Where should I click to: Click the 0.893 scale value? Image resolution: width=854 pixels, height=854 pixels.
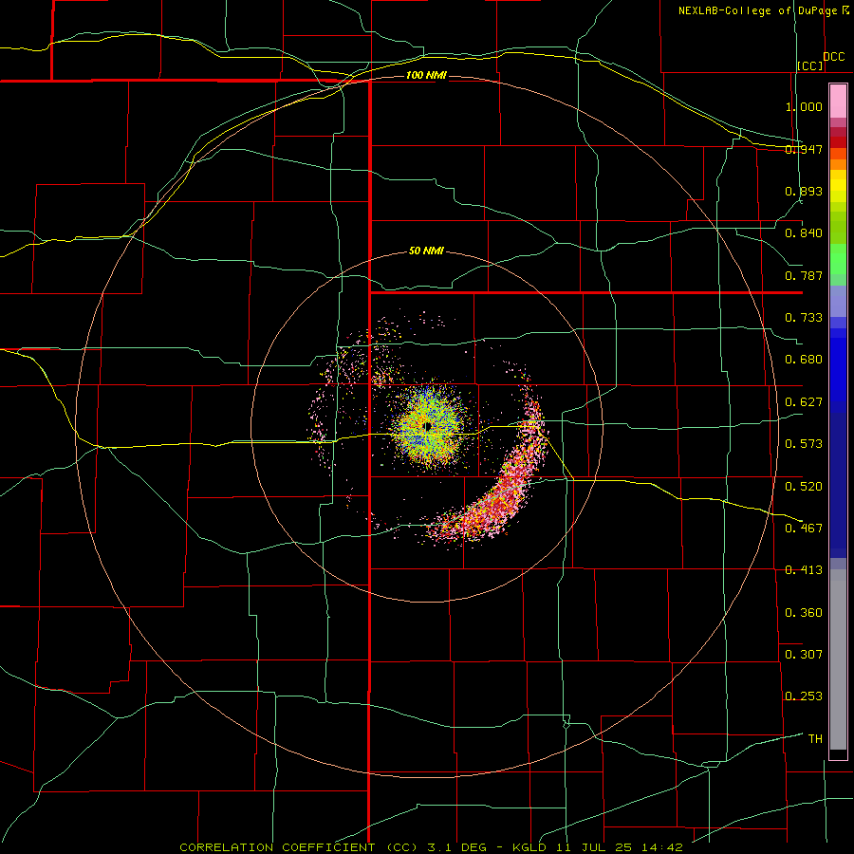coord(804,191)
